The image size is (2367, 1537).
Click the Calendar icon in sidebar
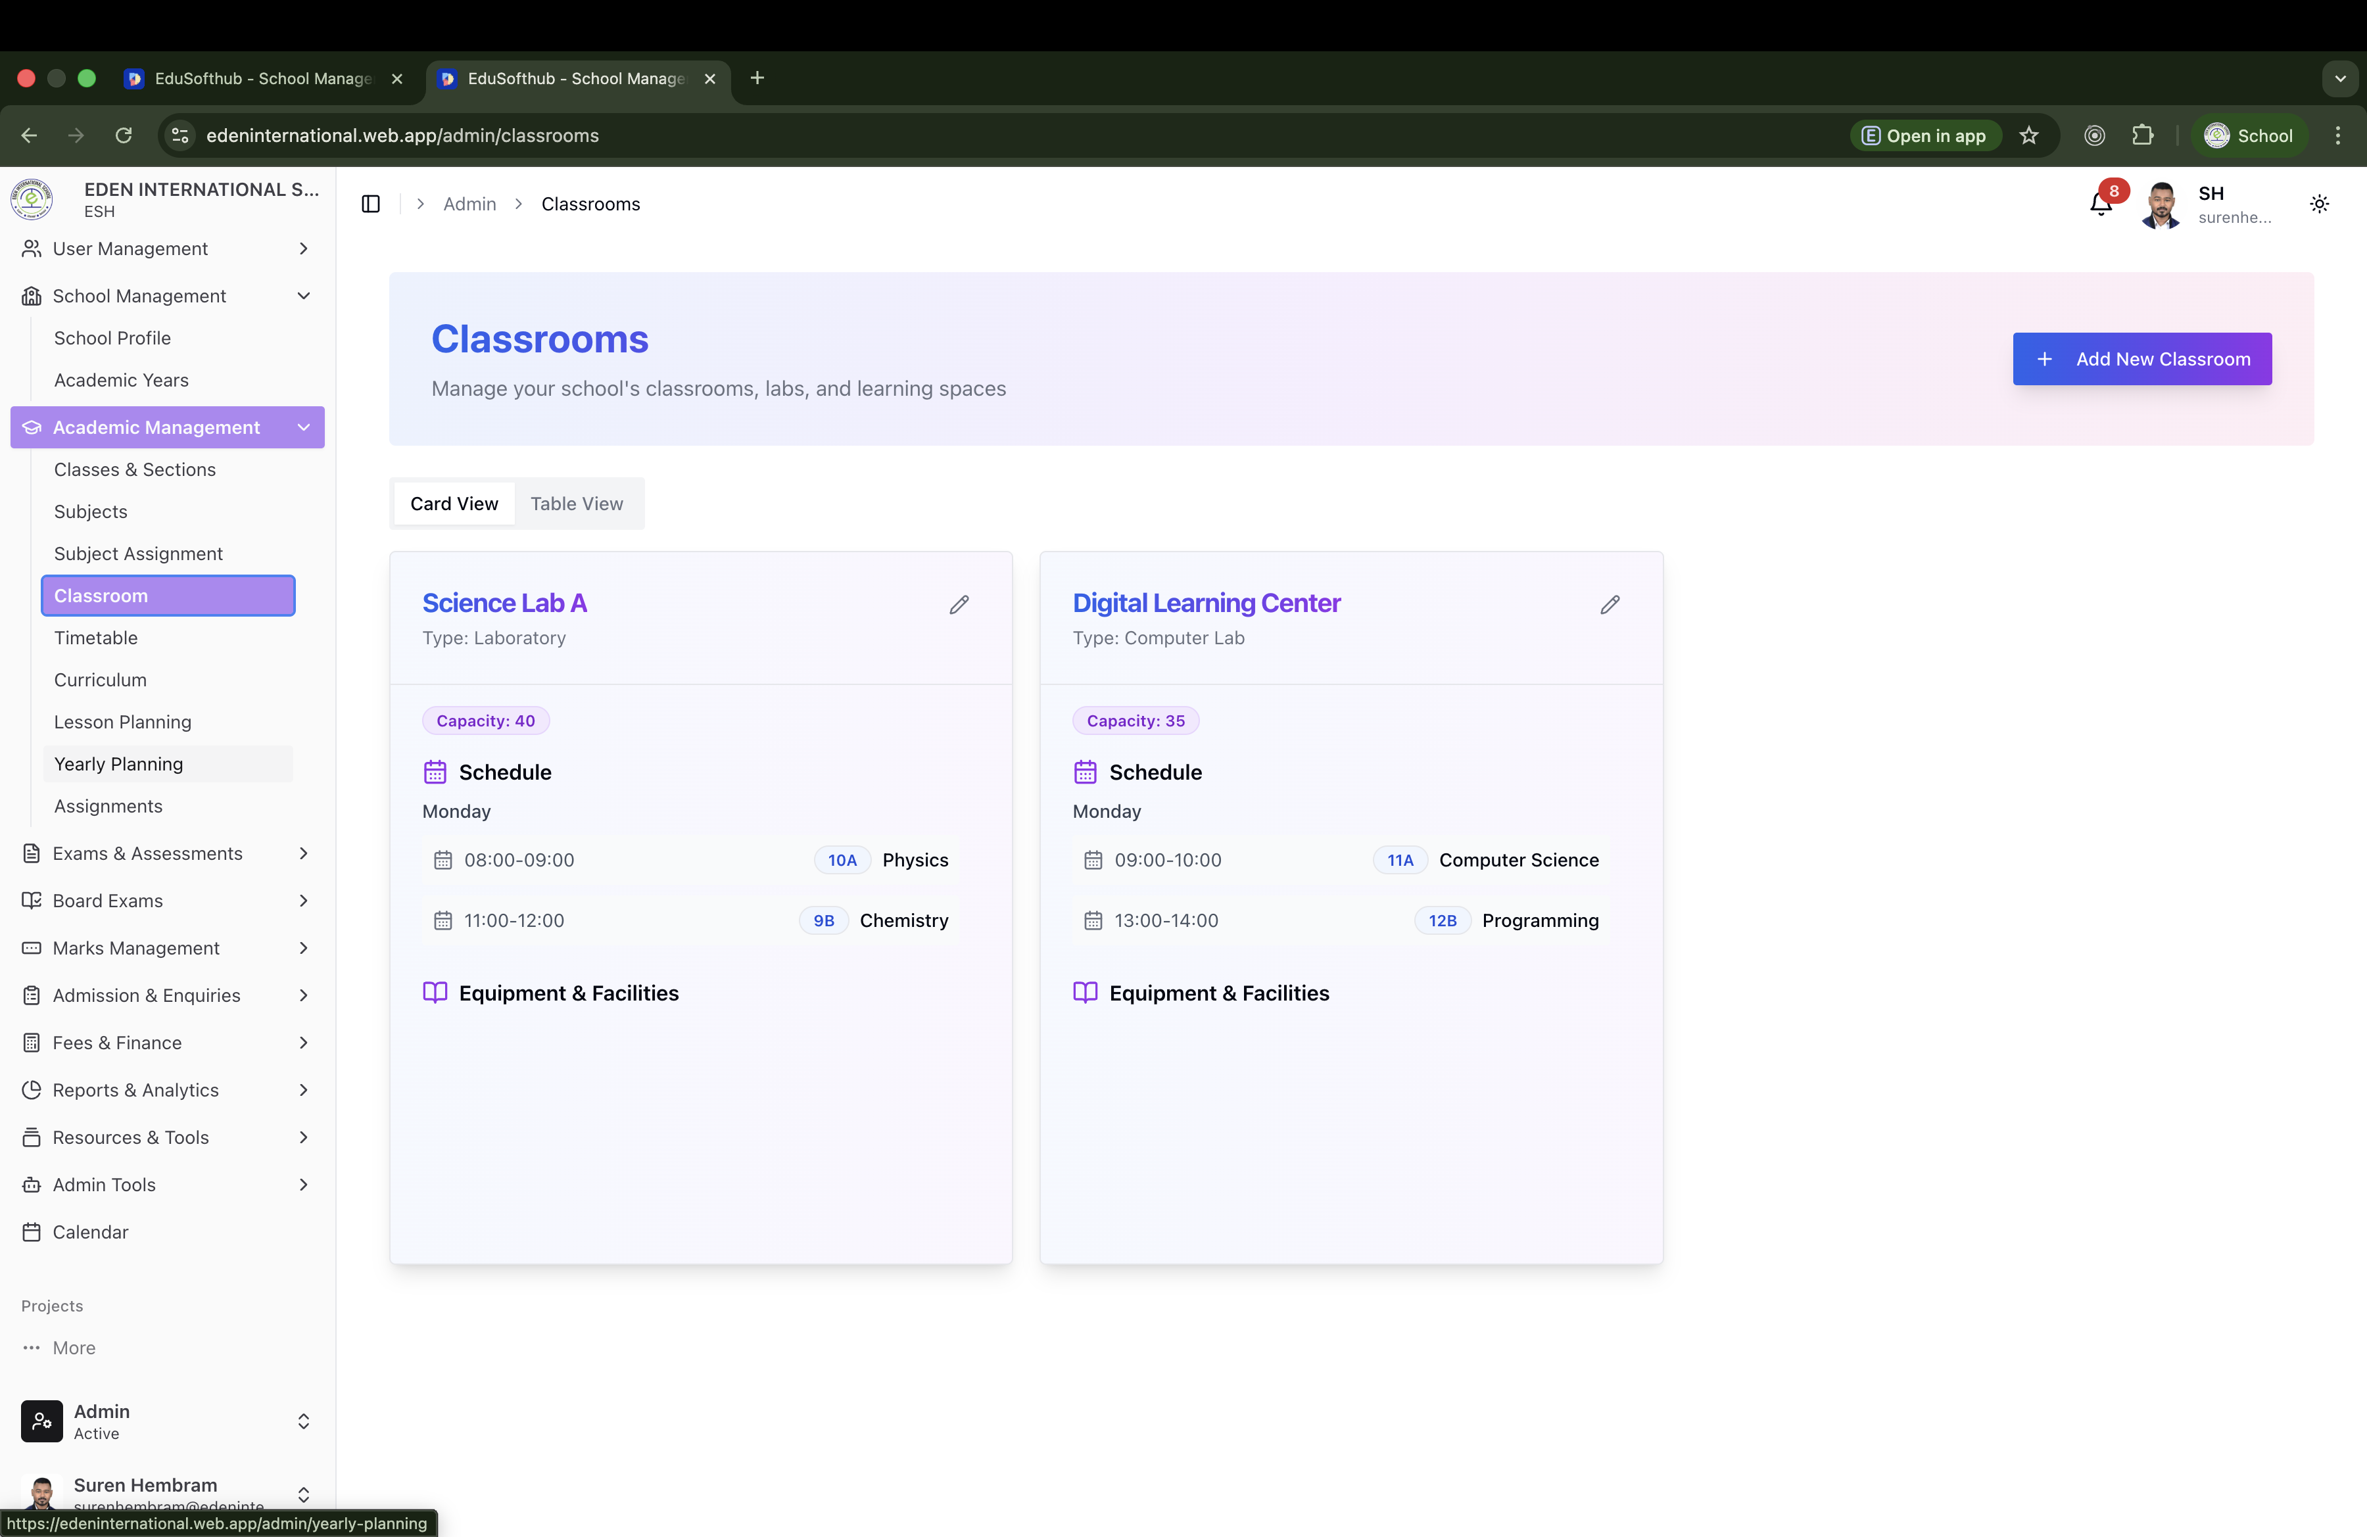point(32,1232)
